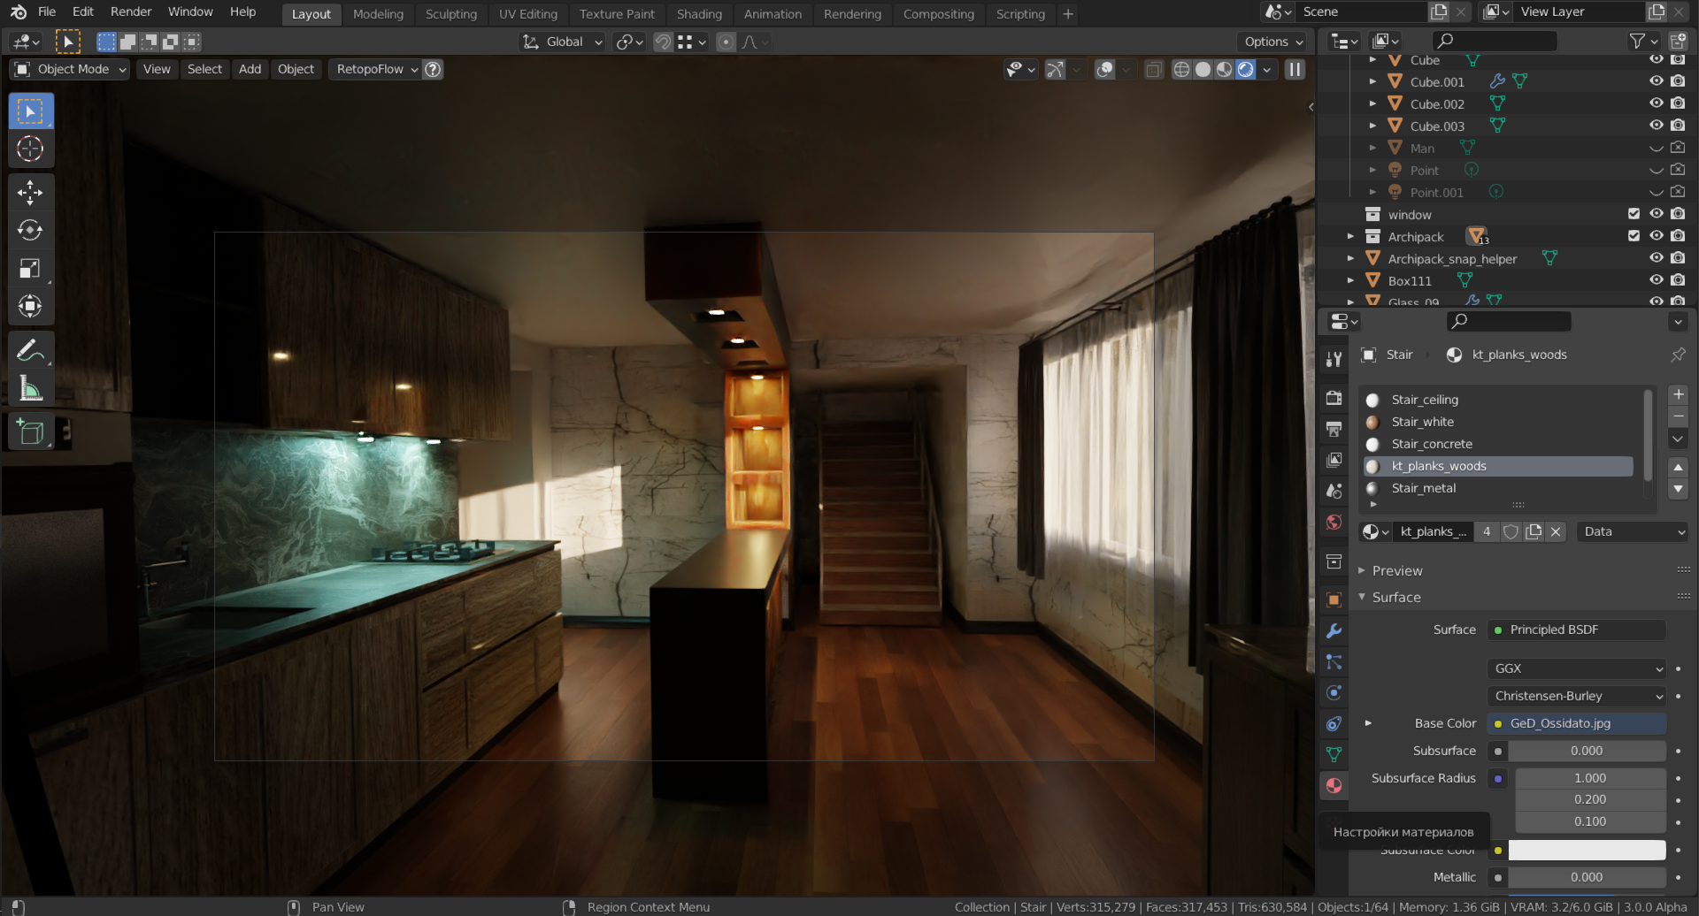This screenshot has height=916, width=1699.
Task: Open viewport Select menu
Action: pyautogui.click(x=204, y=69)
